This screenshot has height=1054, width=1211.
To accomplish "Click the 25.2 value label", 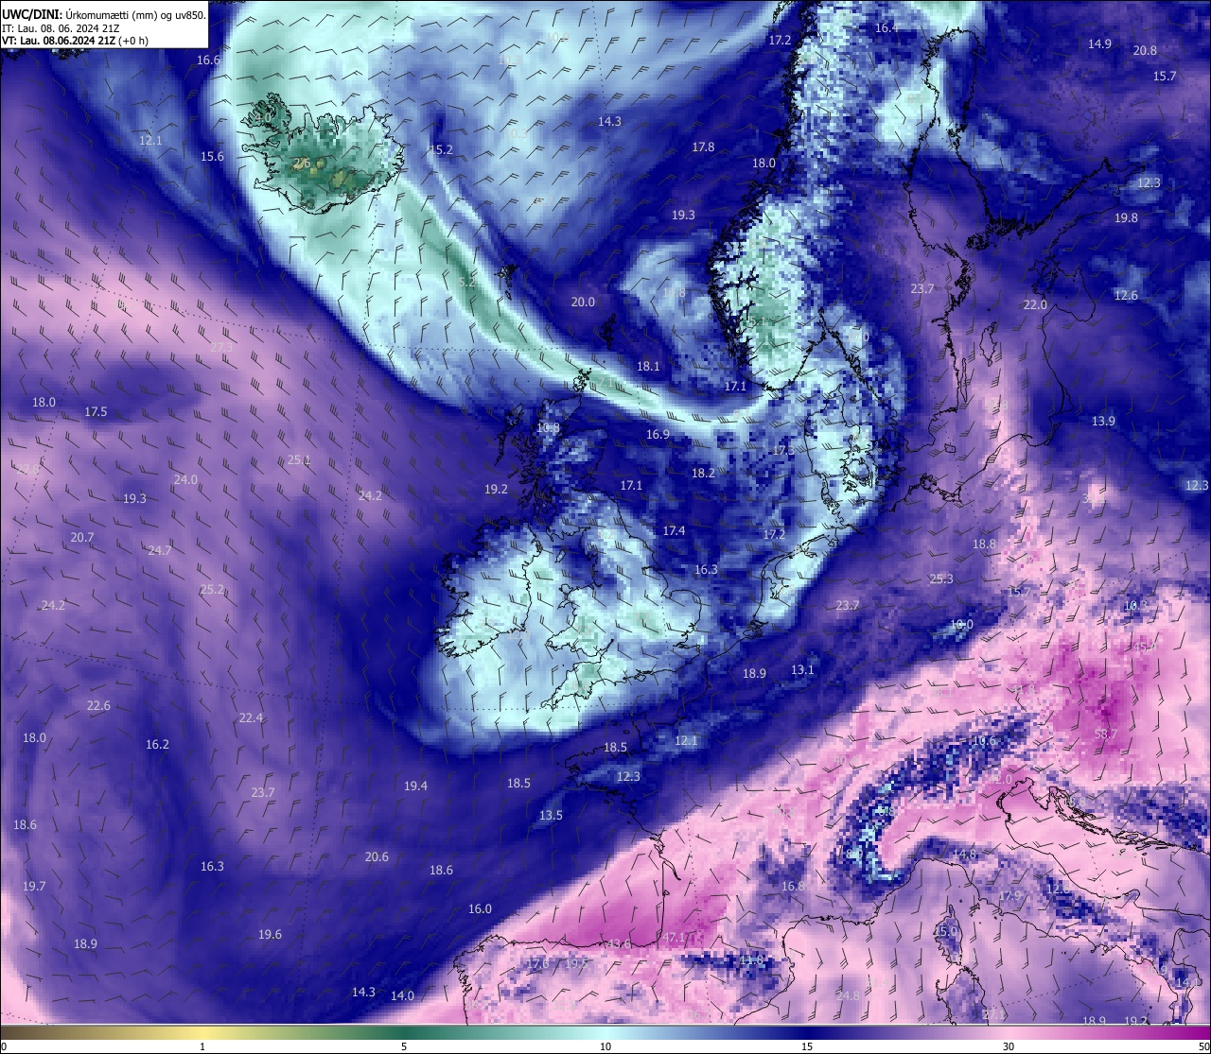I will [212, 589].
